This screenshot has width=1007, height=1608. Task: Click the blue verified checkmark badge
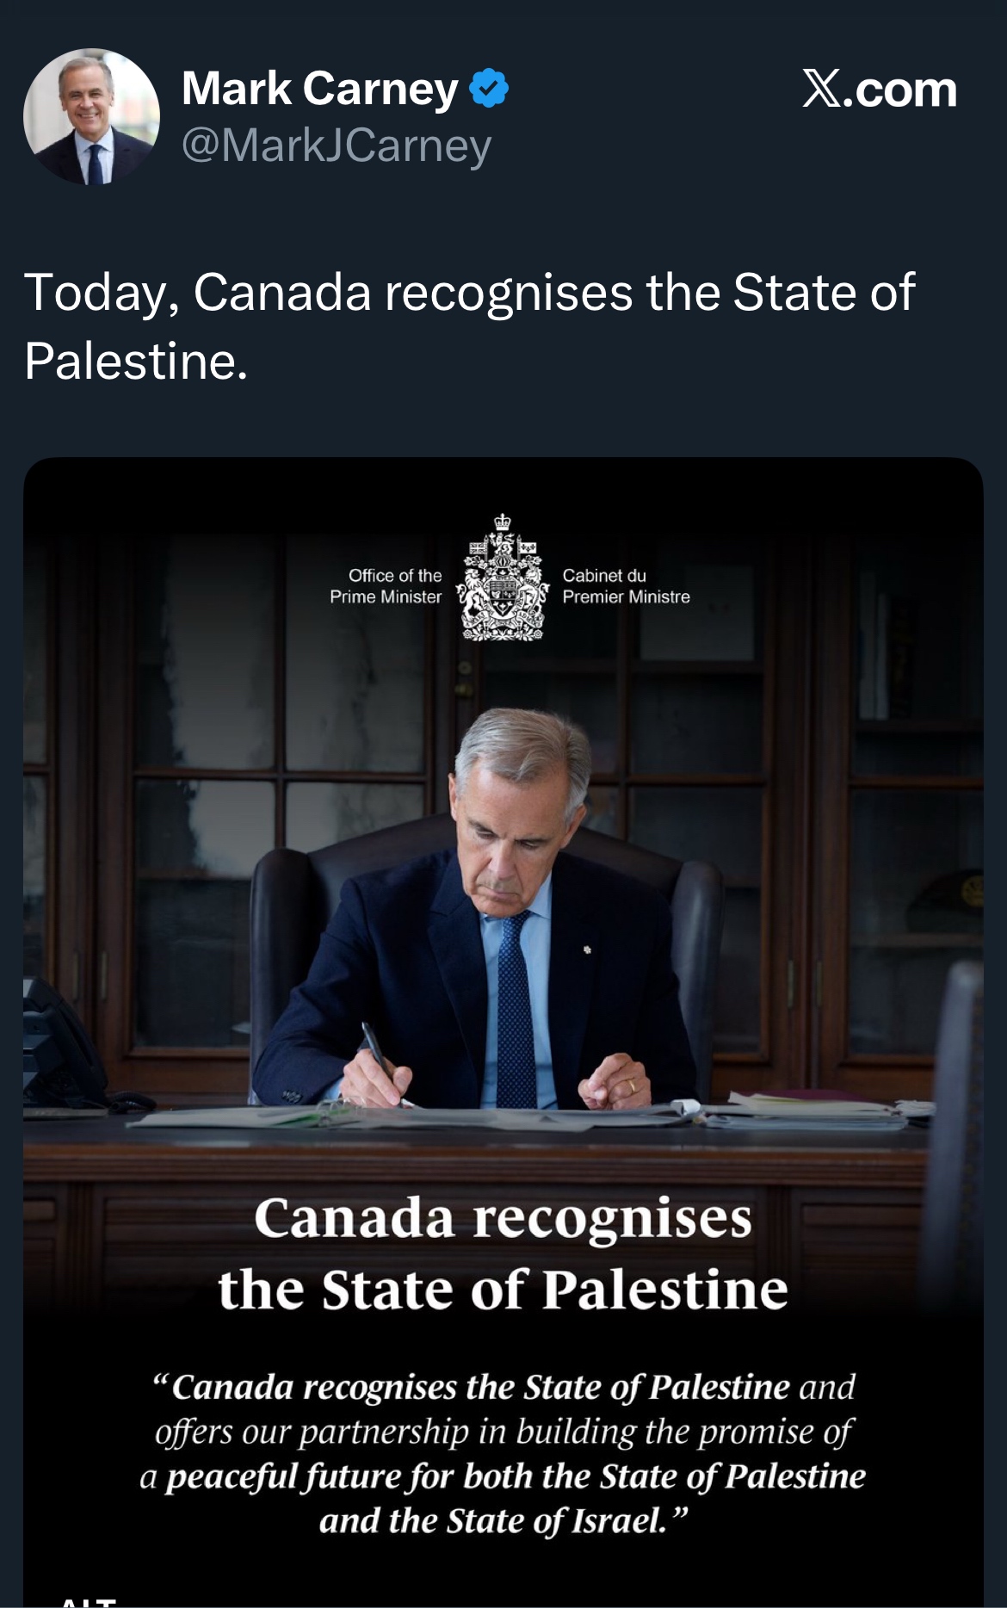coord(489,89)
